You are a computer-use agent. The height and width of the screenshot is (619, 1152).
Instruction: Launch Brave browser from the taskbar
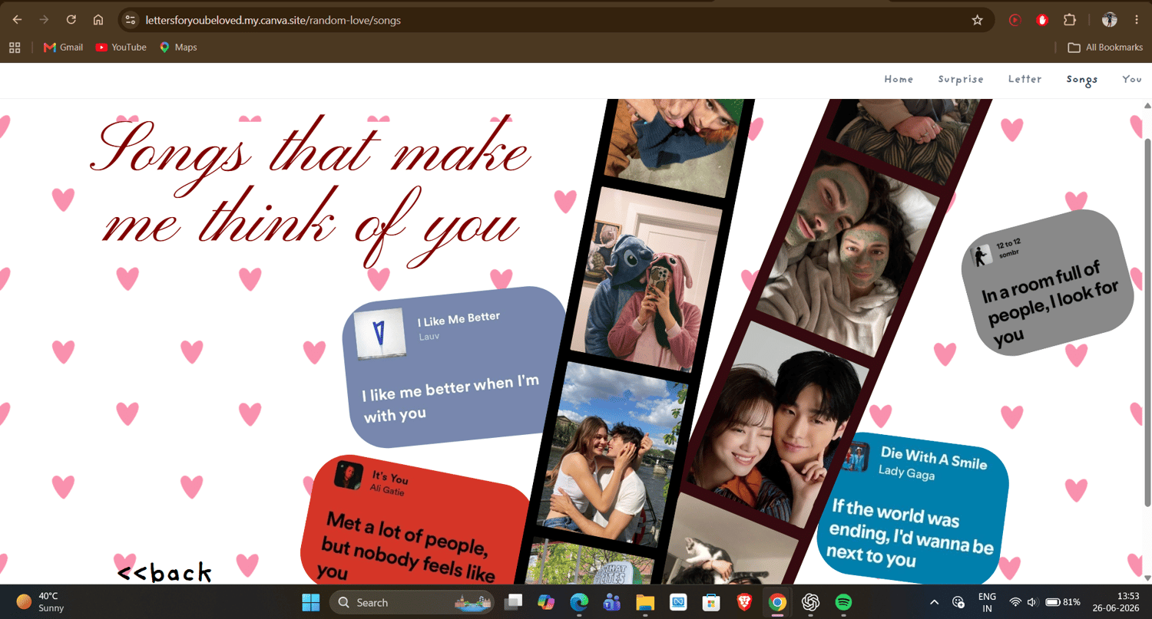pyautogui.click(x=744, y=602)
